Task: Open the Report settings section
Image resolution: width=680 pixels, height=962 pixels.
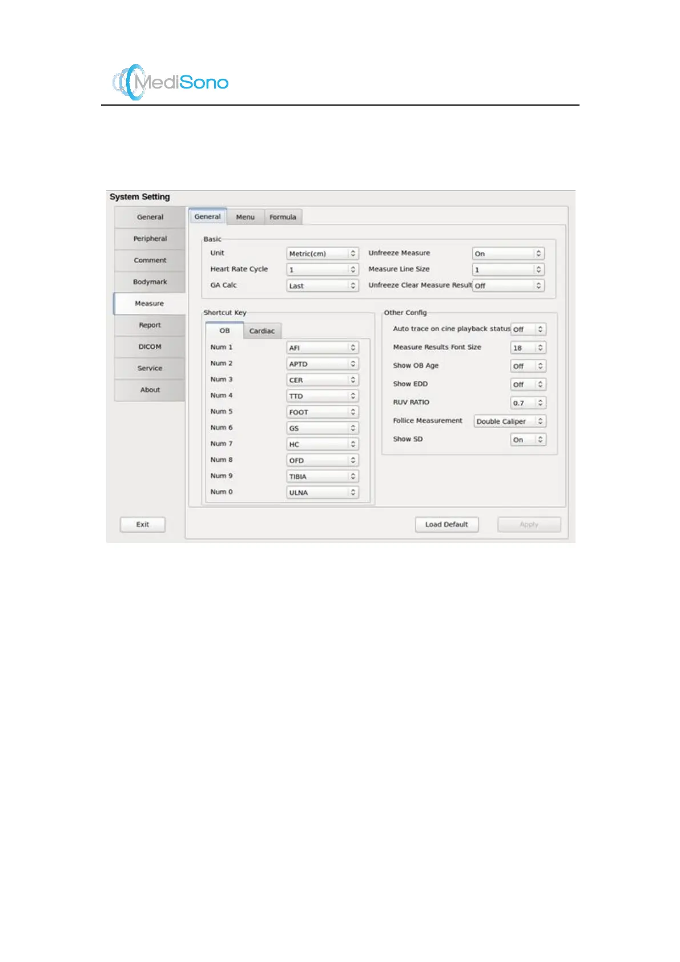Action: point(150,325)
